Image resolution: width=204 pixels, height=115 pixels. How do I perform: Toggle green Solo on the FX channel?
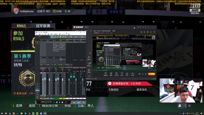click(71, 77)
